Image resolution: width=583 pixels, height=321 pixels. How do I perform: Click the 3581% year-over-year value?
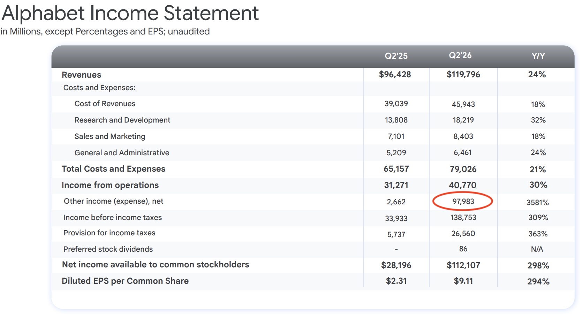(x=538, y=202)
